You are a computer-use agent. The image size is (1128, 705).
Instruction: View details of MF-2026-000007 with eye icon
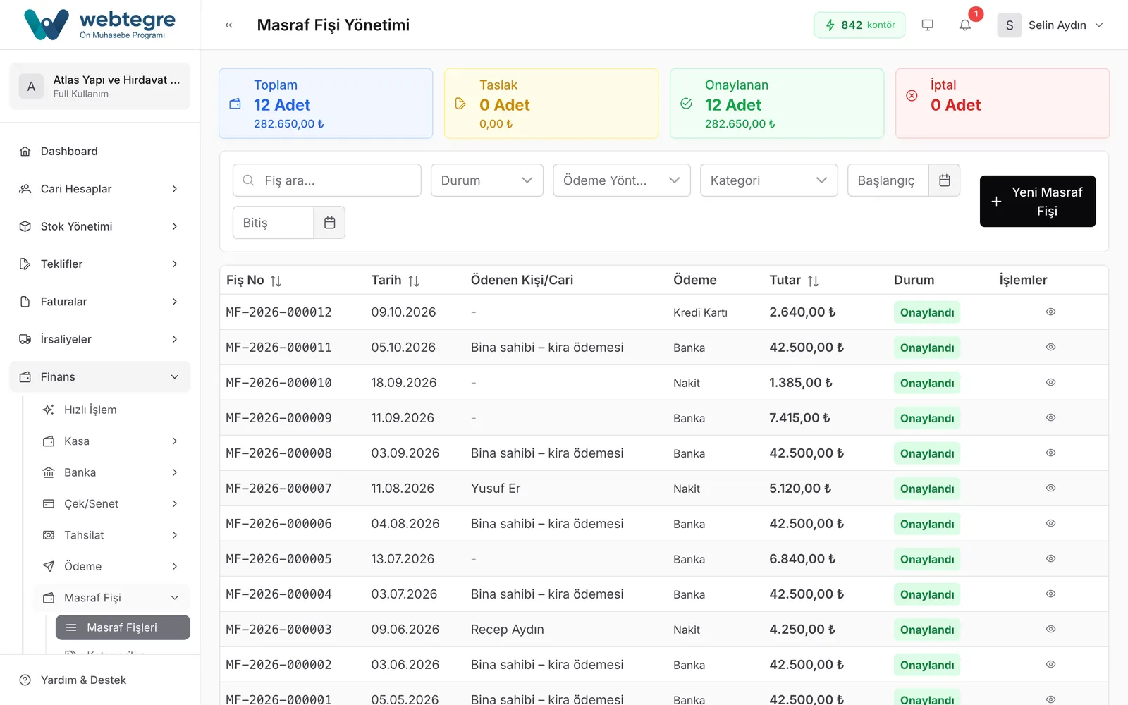tap(1050, 488)
